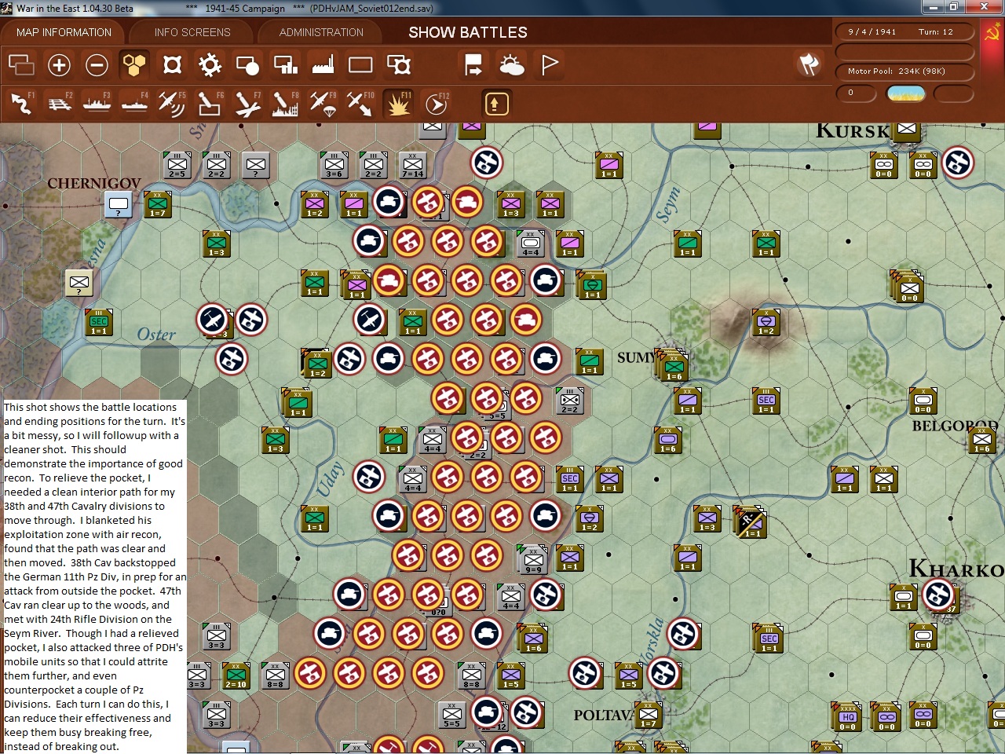The image size is (1005, 754).
Task: Select F5 air recon mode
Action: [172, 103]
